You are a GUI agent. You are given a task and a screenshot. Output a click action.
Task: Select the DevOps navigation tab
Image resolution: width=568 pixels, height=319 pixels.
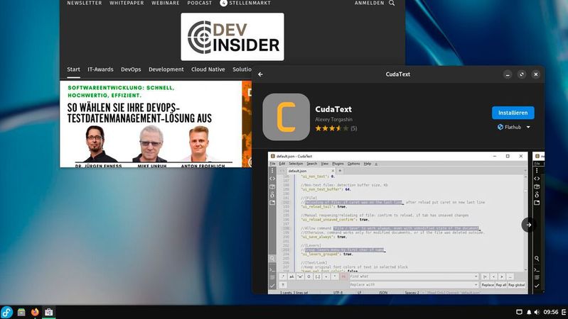coord(131,69)
